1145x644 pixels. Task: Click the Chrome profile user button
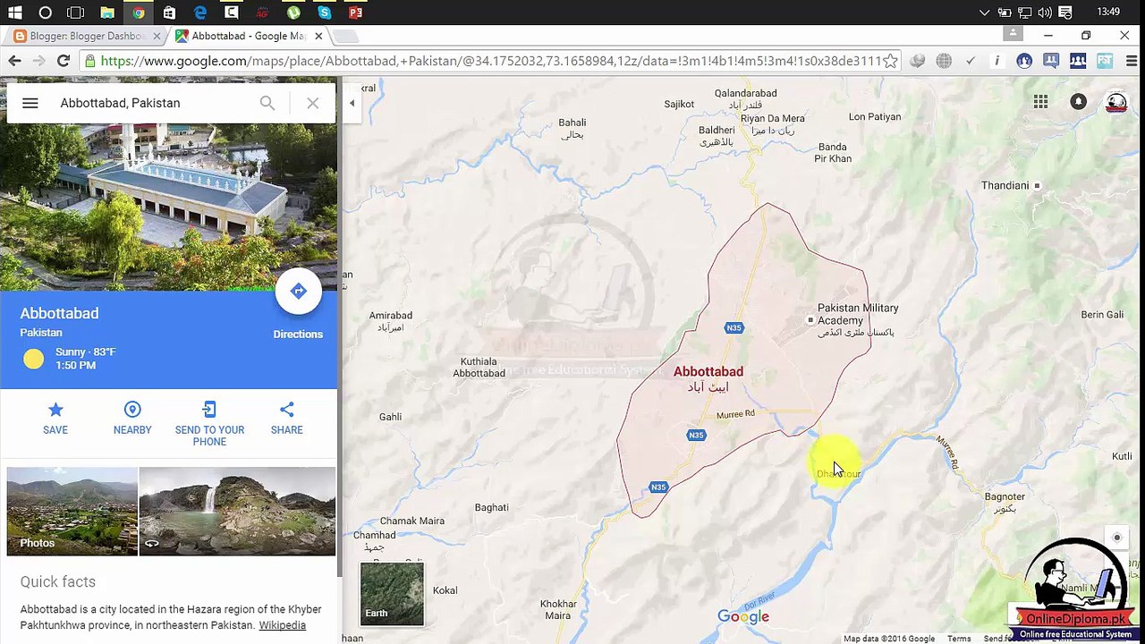pyautogui.click(x=1013, y=34)
